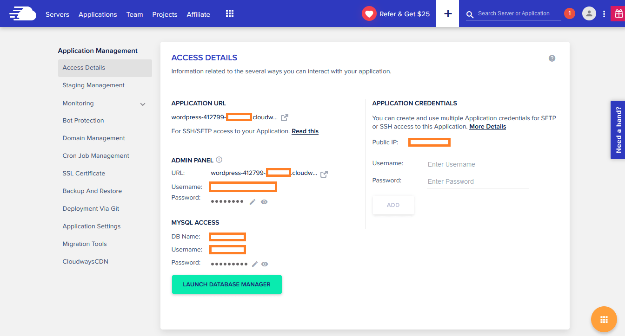Open the Servers menu
Image resolution: width=625 pixels, height=336 pixels.
[57, 14]
